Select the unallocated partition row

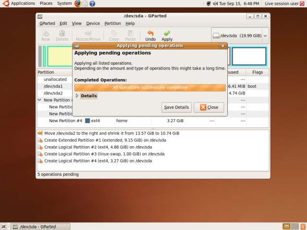[x=55, y=80]
